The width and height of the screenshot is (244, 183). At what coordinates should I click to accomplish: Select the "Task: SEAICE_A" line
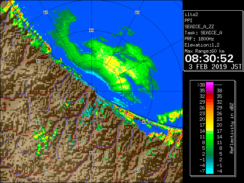pos(203,33)
